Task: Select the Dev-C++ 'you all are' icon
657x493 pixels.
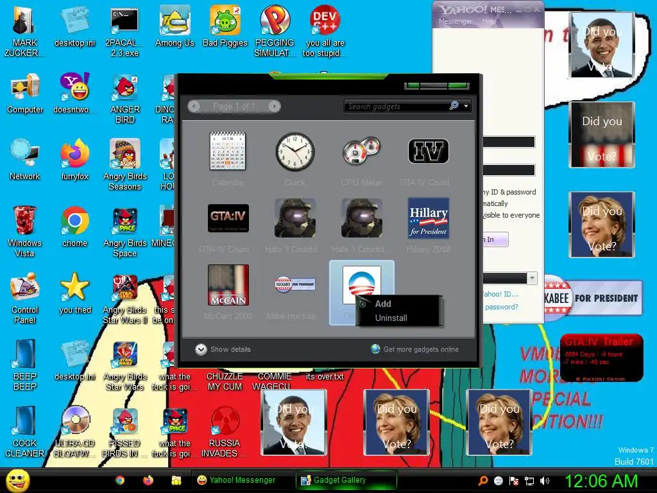Action: point(325,32)
